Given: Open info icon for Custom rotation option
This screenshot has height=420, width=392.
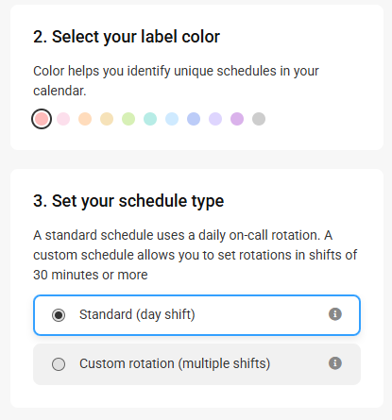Looking at the screenshot, I should 335,363.
